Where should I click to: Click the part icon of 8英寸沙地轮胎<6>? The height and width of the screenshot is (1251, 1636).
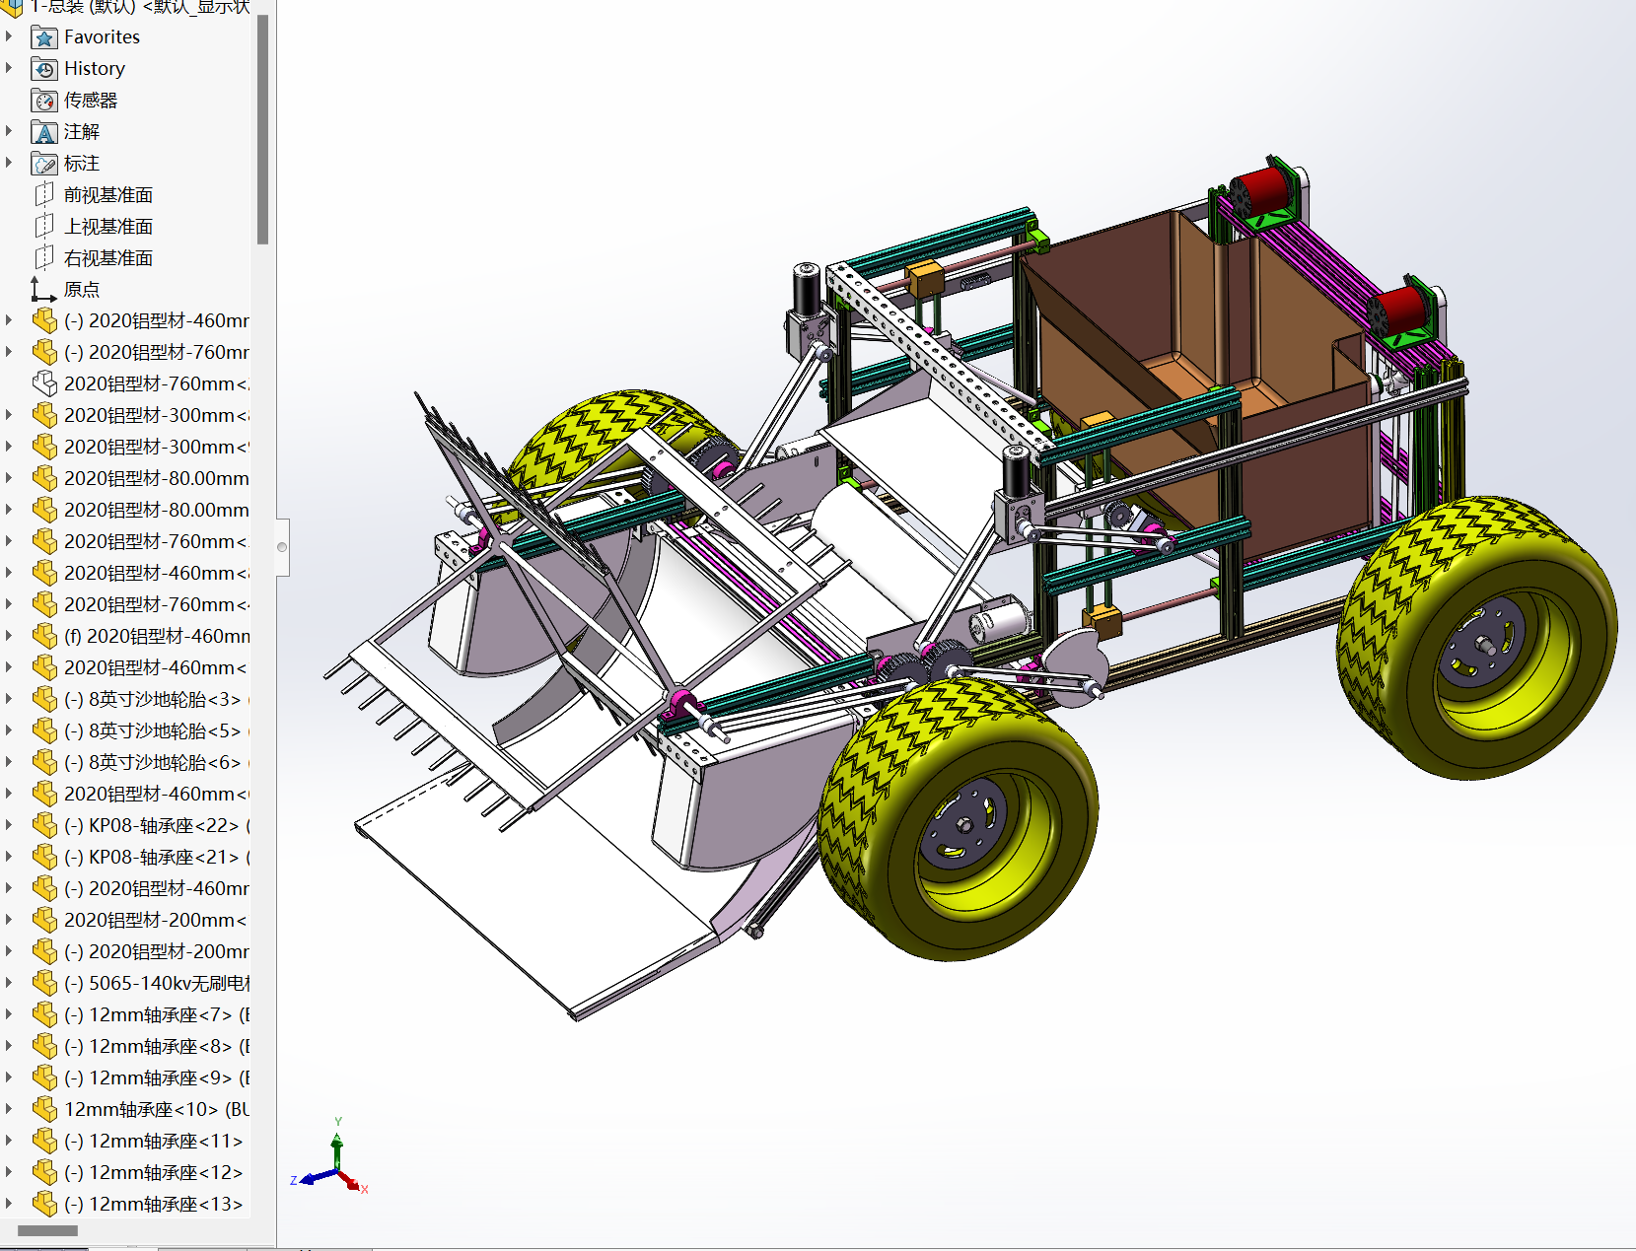pyautogui.click(x=44, y=763)
